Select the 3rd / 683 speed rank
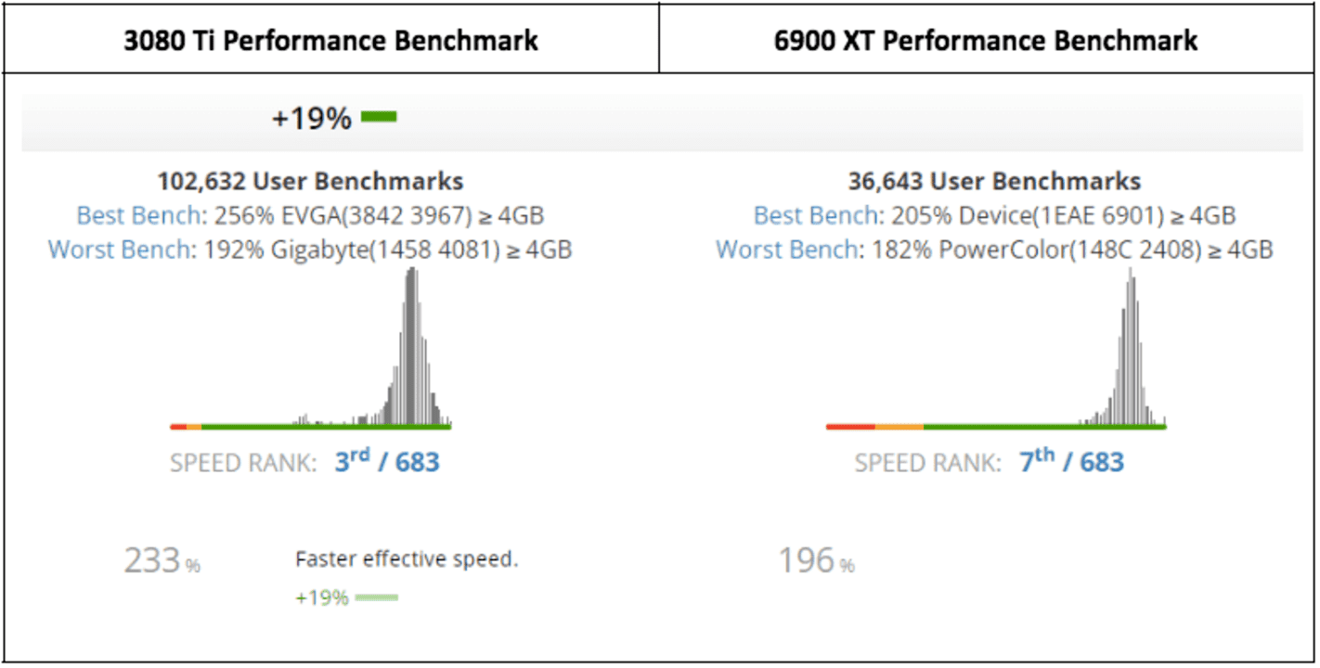Viewport: 1320px width, 668px height. point(387,462)
